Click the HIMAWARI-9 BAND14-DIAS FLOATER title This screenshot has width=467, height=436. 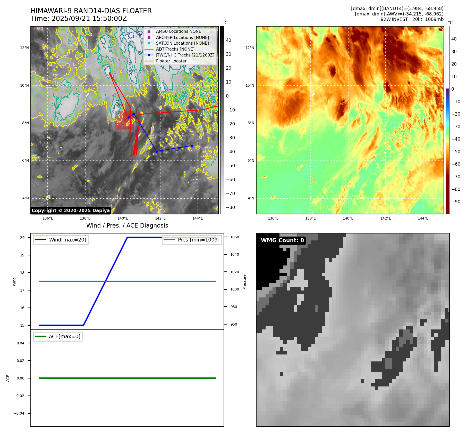[x=91, y=11]
